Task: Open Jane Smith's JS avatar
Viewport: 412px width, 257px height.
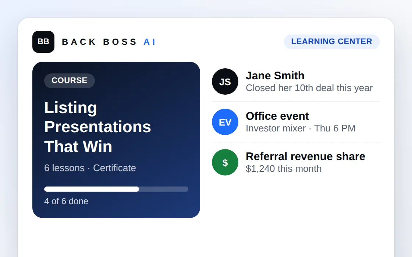Action: click(225, 82)
